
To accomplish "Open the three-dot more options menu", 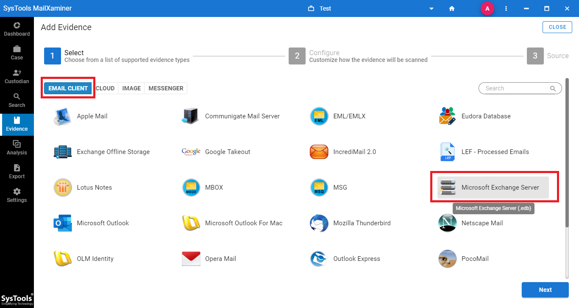I will coord(506,8).
